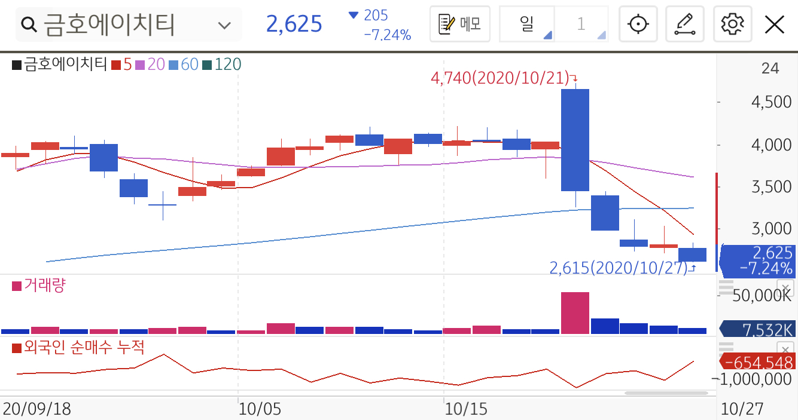Click the search magnifier icon
Viewport: 798px width, 420px height.
tap(29, 24)
